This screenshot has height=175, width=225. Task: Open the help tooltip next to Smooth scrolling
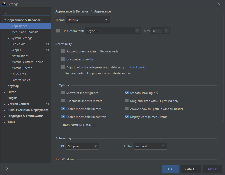click(156, 93)
